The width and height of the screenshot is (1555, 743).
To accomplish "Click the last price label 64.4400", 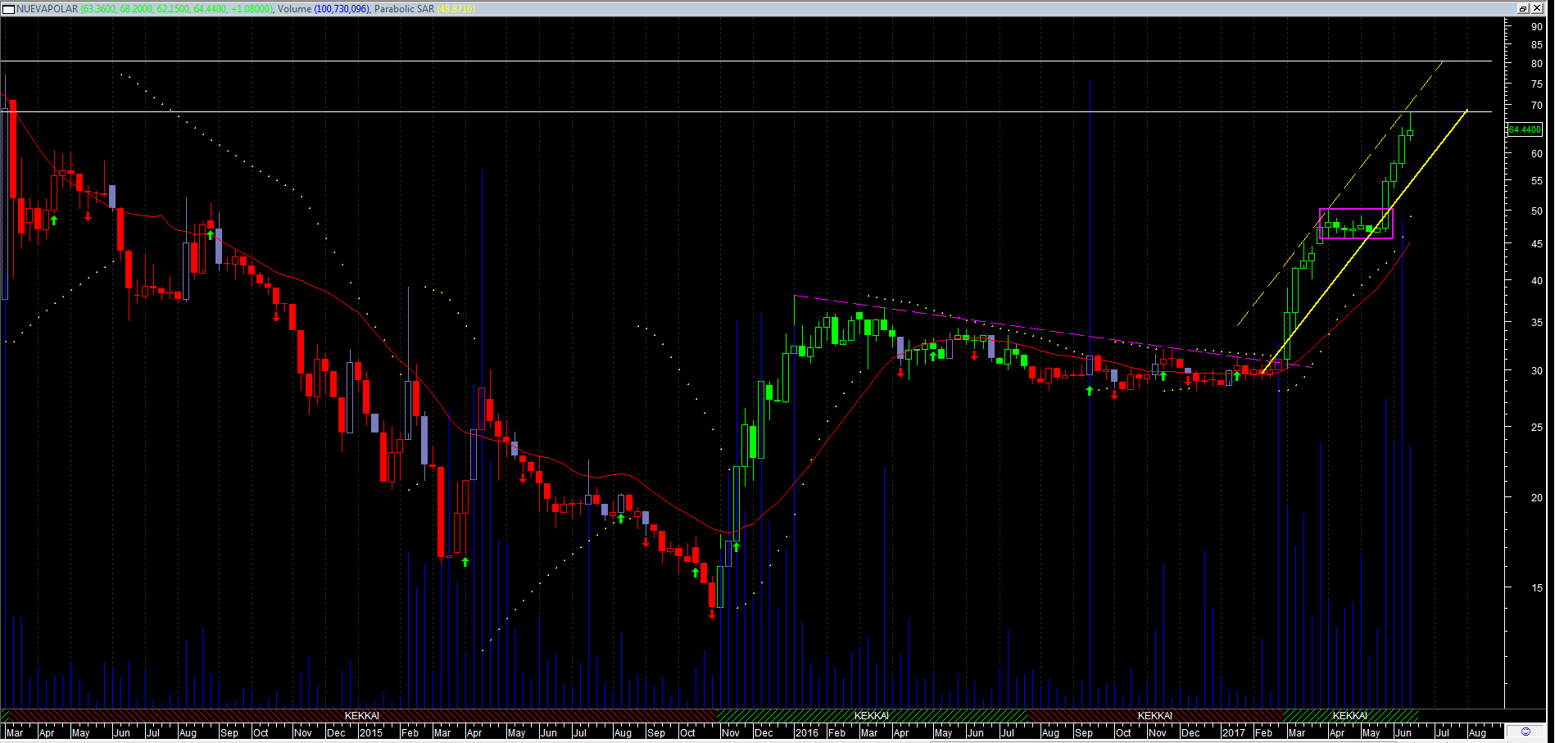I will (x=1525, y=129).
